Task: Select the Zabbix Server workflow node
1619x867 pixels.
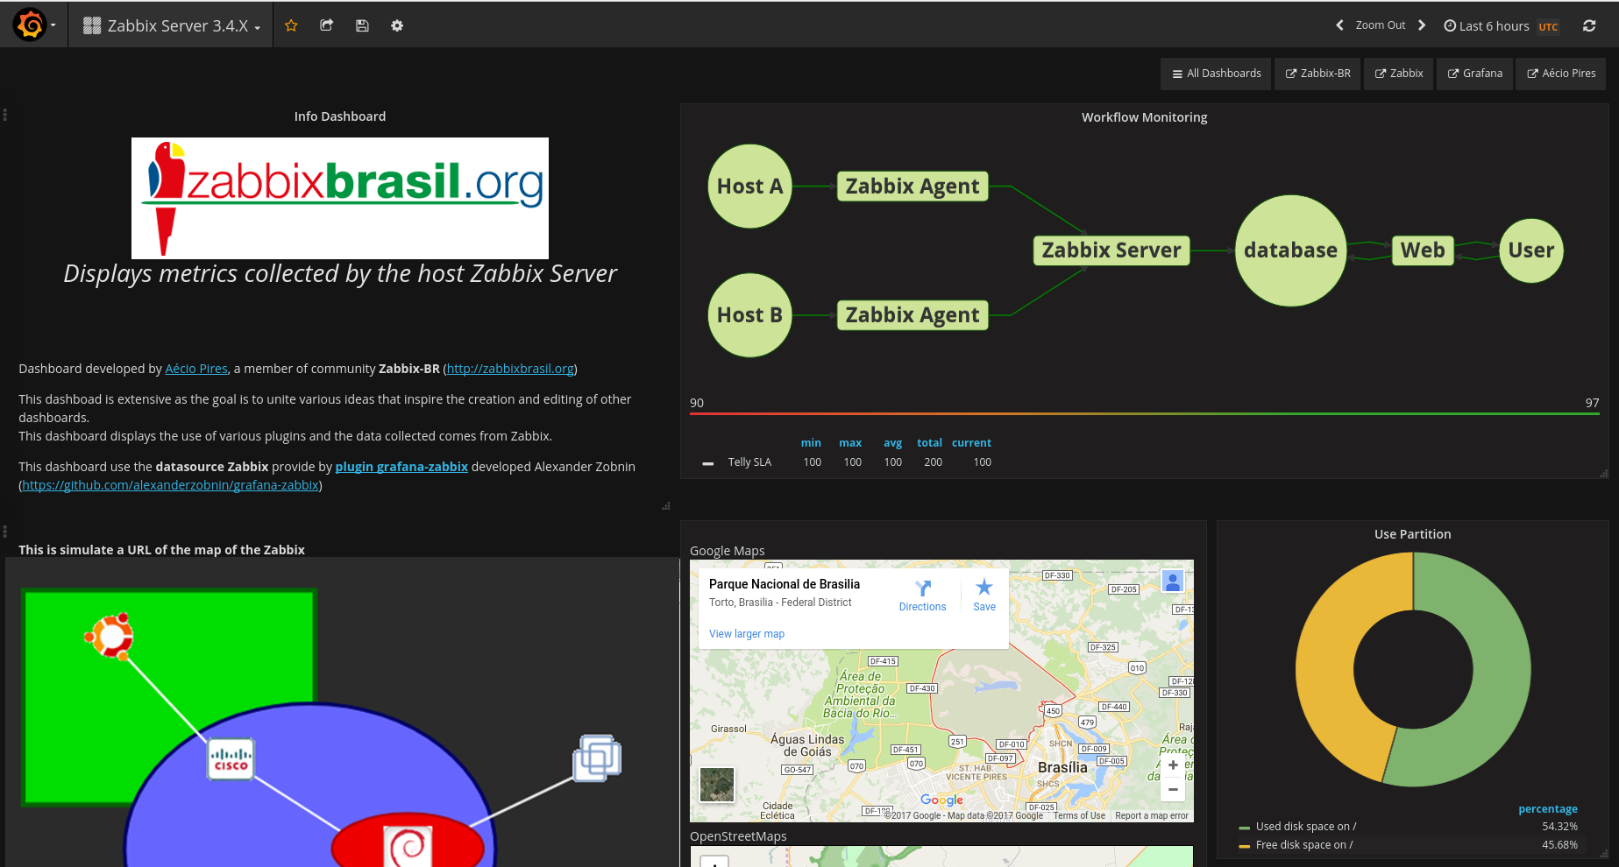Action: coord(1111,250)
